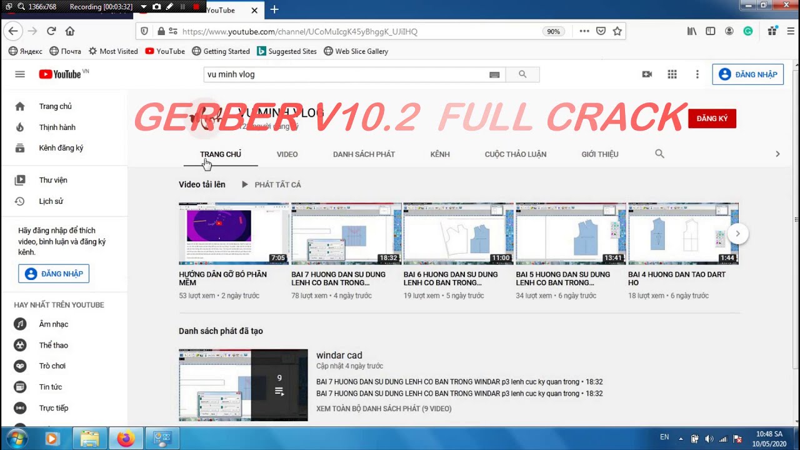
Task: Toggle Firefox sidebar view icon
Action: [711, 31]
